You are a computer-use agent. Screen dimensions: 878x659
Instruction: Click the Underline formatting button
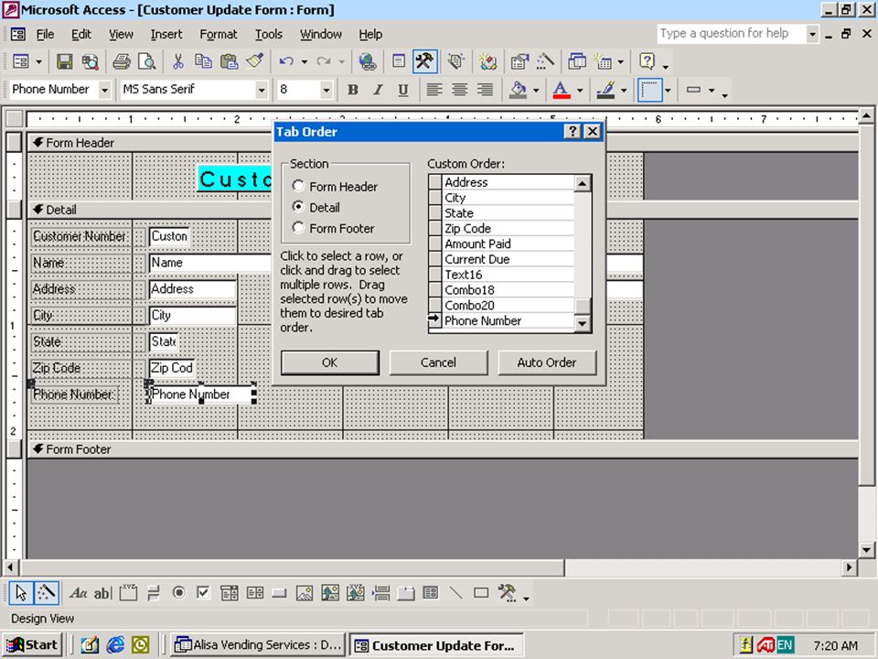click(403, 90)
